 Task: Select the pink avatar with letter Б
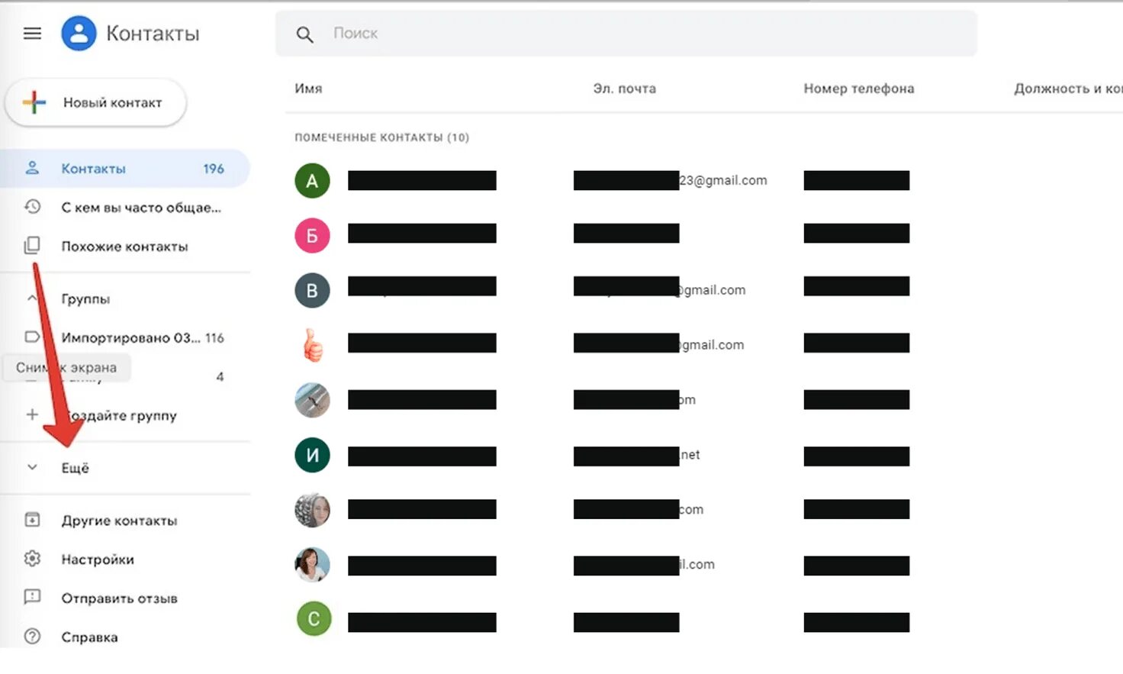(x=312, y=236)
